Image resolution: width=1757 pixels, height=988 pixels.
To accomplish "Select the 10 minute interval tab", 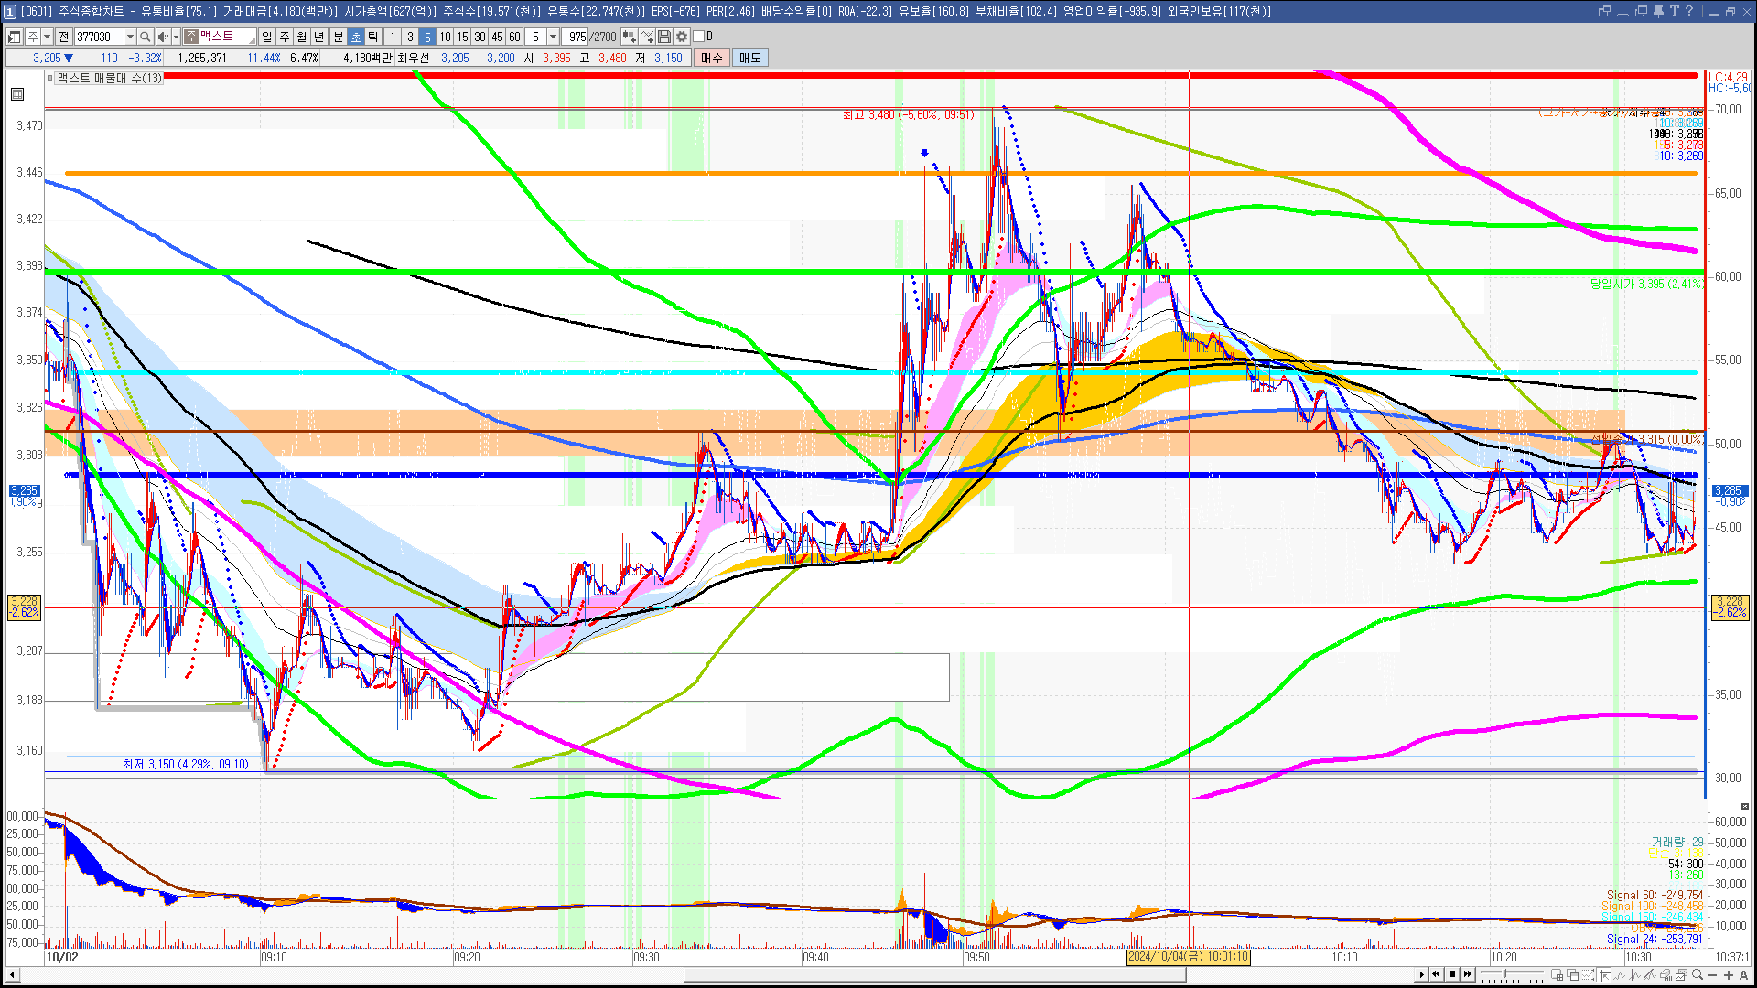I will pyautogui.click(x=445, y=37).
